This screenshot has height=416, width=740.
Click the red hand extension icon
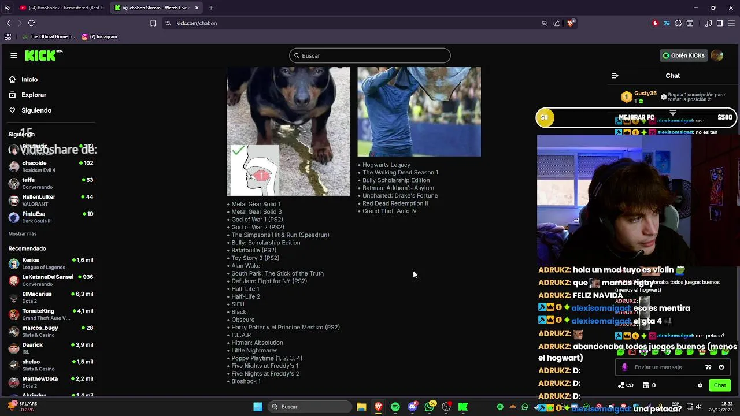click(x=655, y=23)
